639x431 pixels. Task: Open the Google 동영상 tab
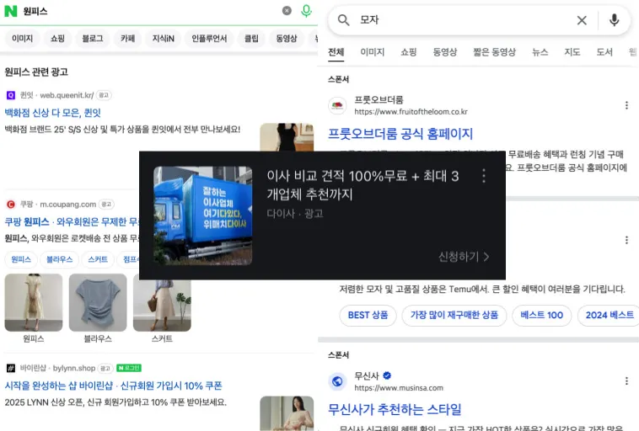click(x=445, y=52)
